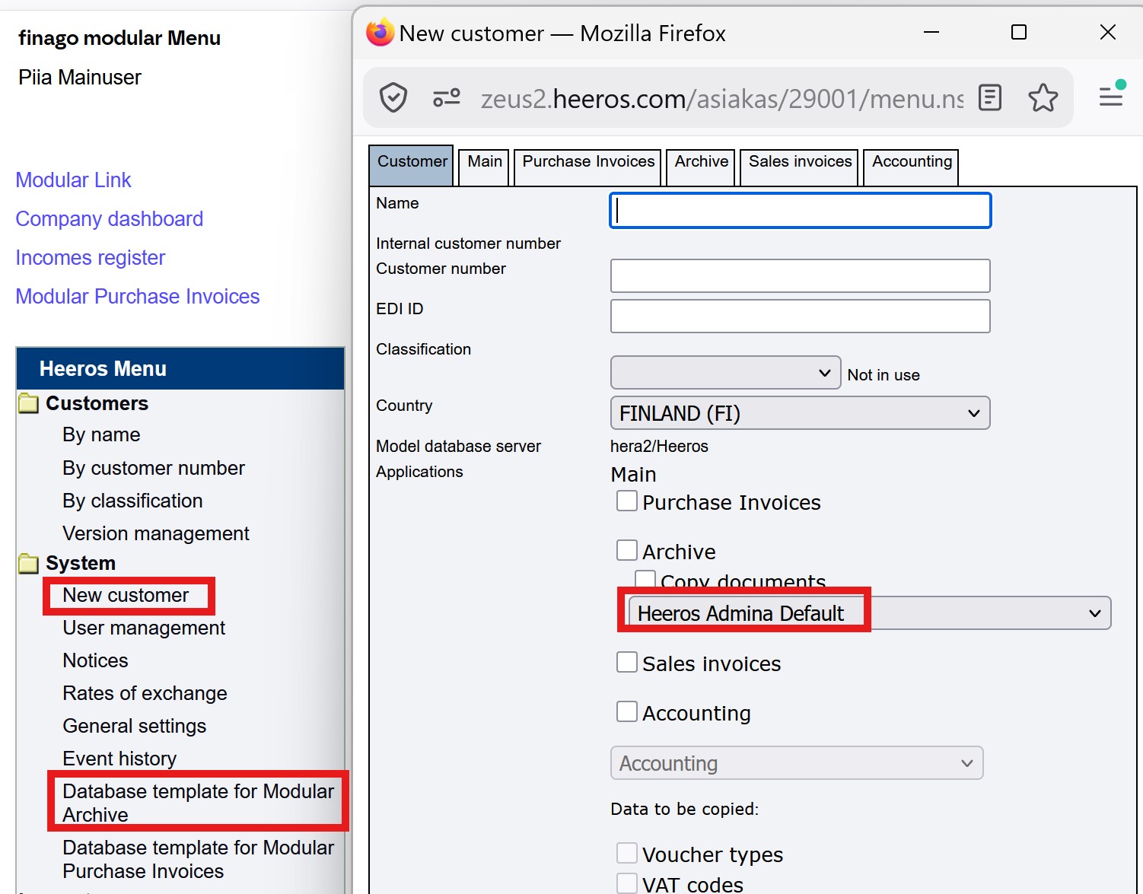Open General settings menu item
This screenshot has height=894, width=1143.
pos(134,726)
